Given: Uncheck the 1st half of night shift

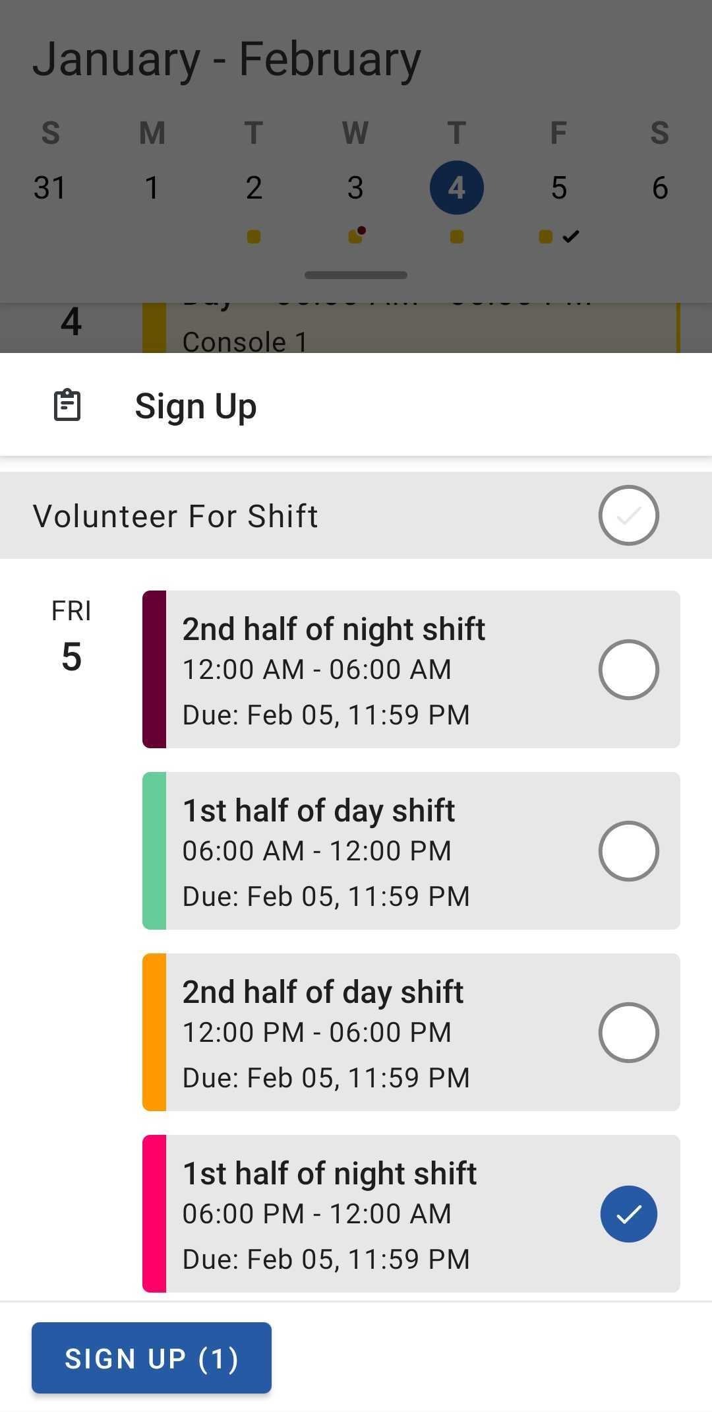Looking at the screenshot, I should 628,1214.
